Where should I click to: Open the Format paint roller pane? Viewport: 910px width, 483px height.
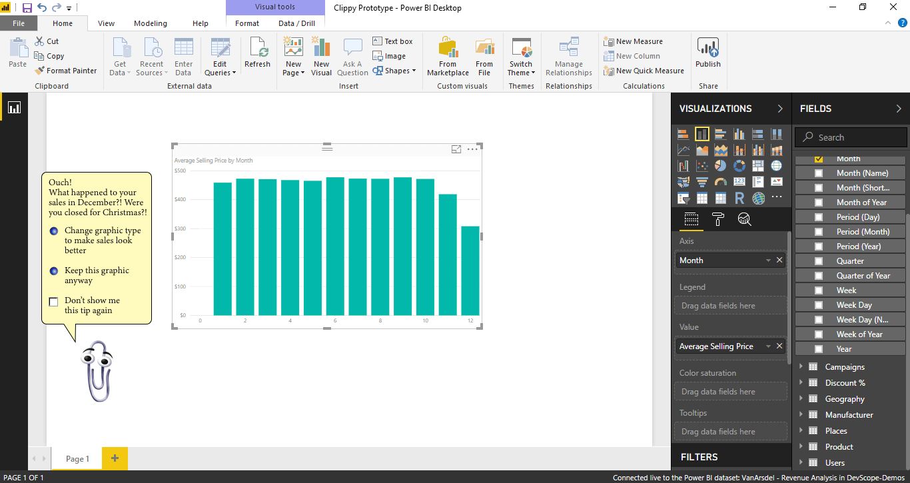(x=717, y=219)
